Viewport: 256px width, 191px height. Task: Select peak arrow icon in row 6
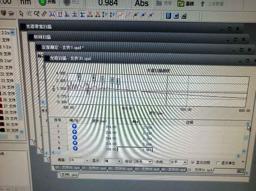75,148
